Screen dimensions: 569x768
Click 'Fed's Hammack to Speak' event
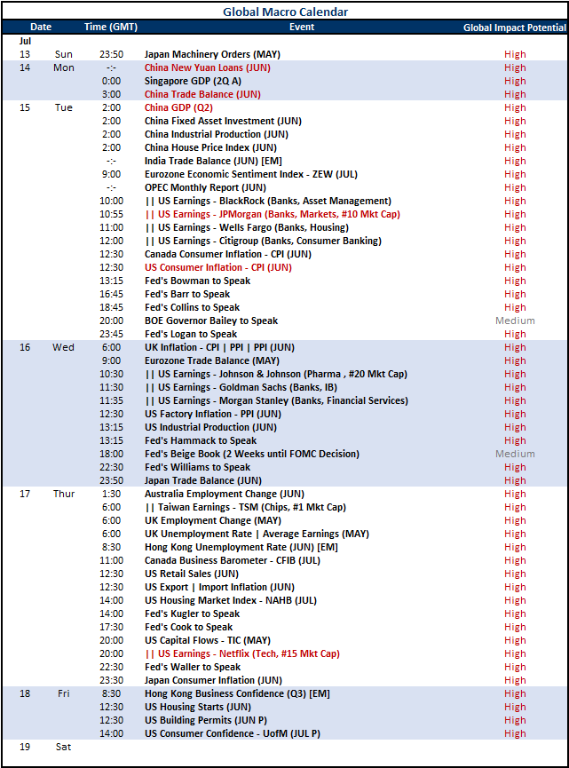(201, 440)
